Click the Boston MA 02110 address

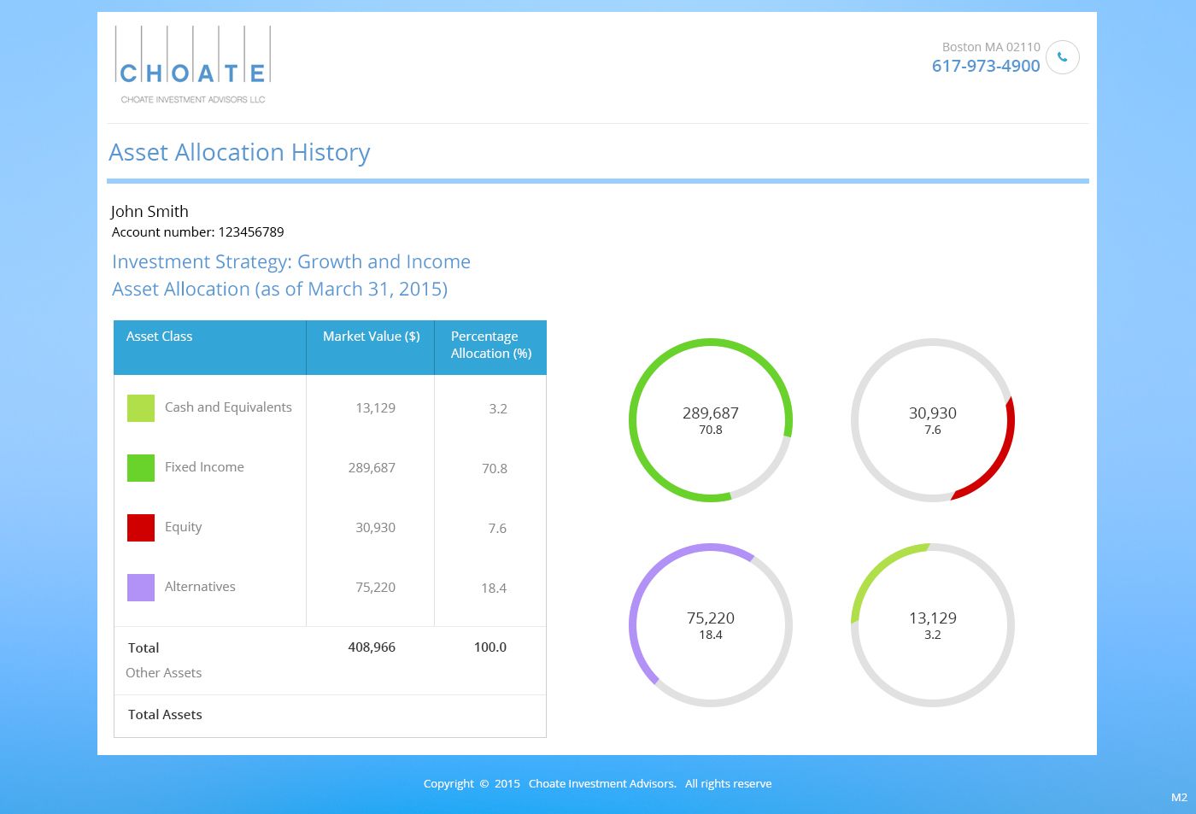[991, 47]
